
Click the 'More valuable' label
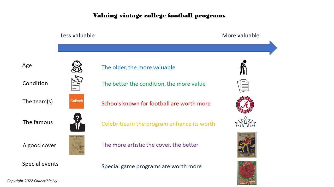[x=241, y=36]
